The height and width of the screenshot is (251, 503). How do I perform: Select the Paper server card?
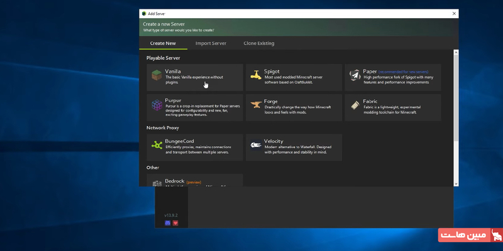(392, 77)
